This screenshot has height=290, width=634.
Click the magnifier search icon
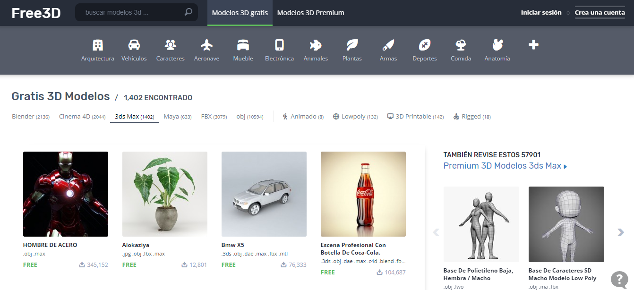[188, 12]
